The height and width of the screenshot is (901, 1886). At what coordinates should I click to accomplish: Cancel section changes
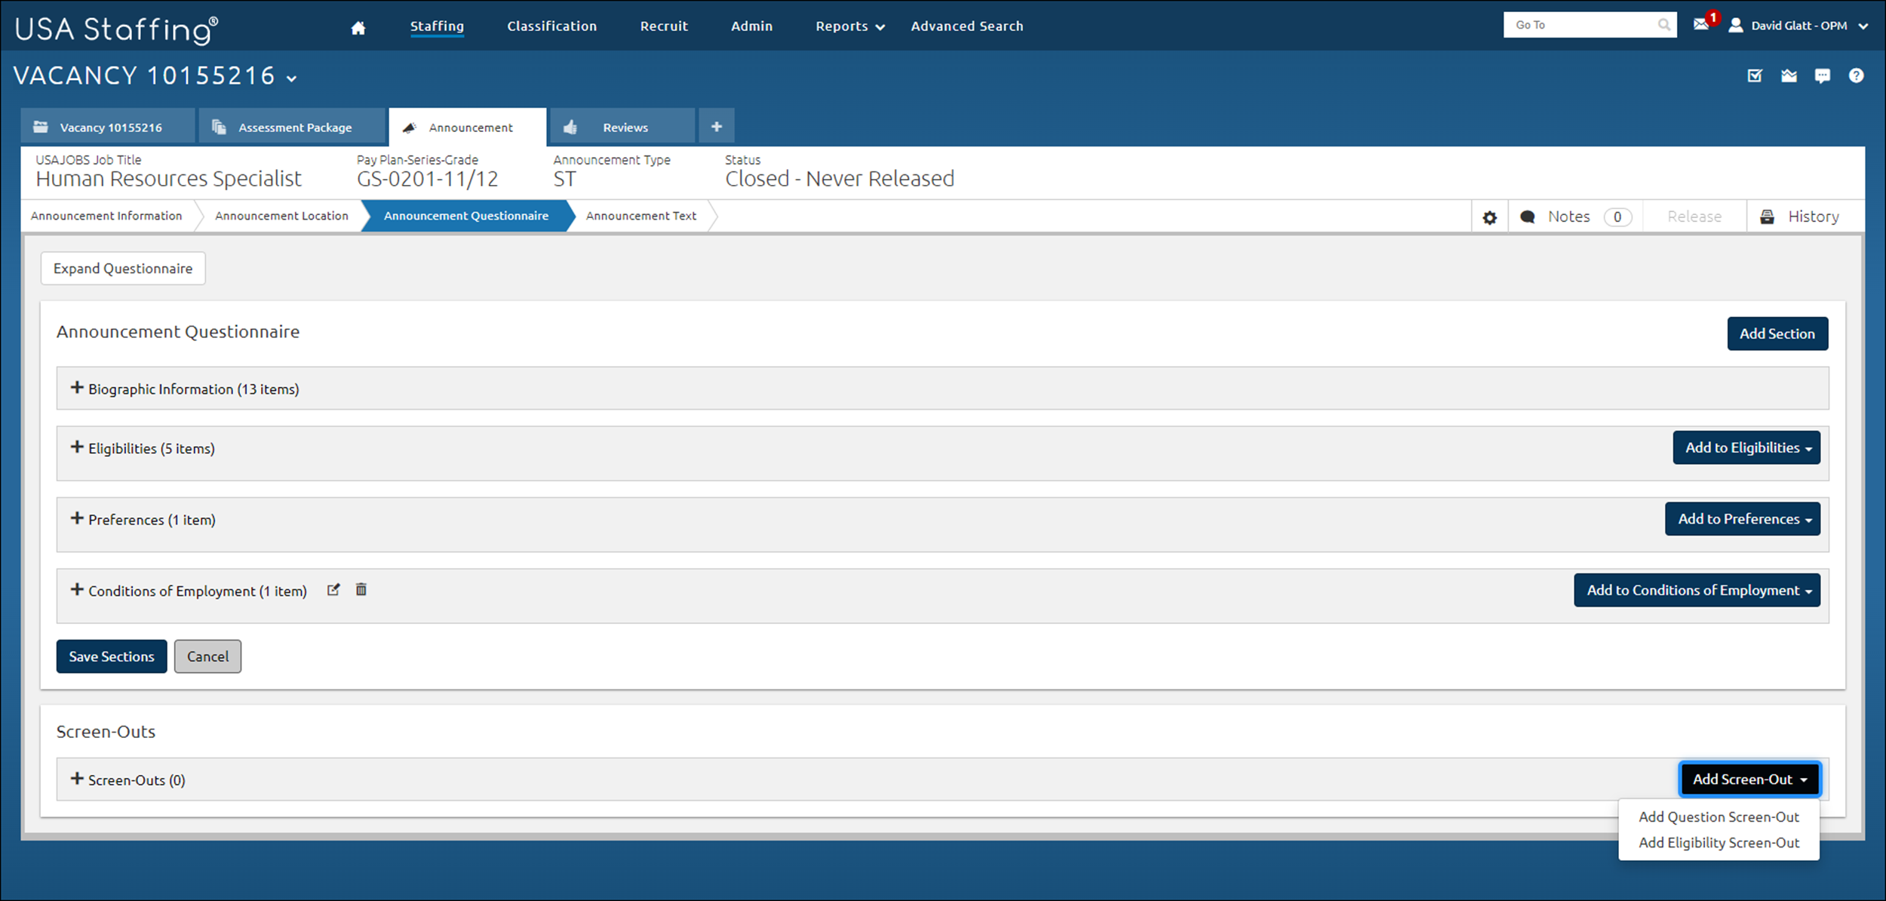pyautogui.click(x=207, y=657)
